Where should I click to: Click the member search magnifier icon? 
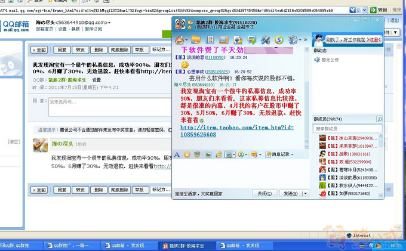point(380,119)
